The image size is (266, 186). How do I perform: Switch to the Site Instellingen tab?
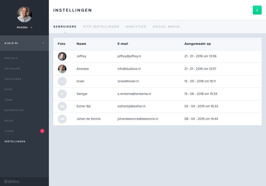point(101,27)
